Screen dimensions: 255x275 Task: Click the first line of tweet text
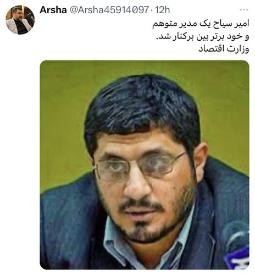201,24
